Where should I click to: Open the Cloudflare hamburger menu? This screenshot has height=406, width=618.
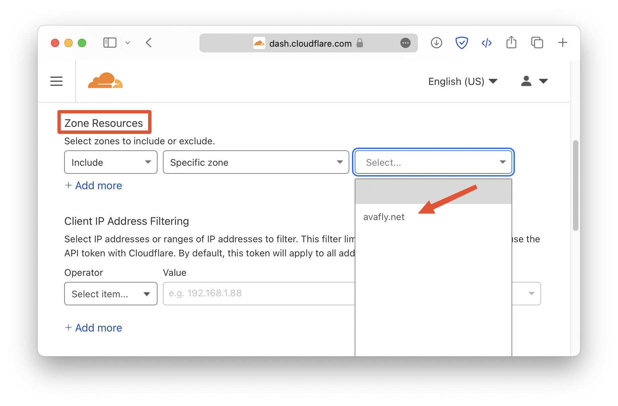point(56,81)
